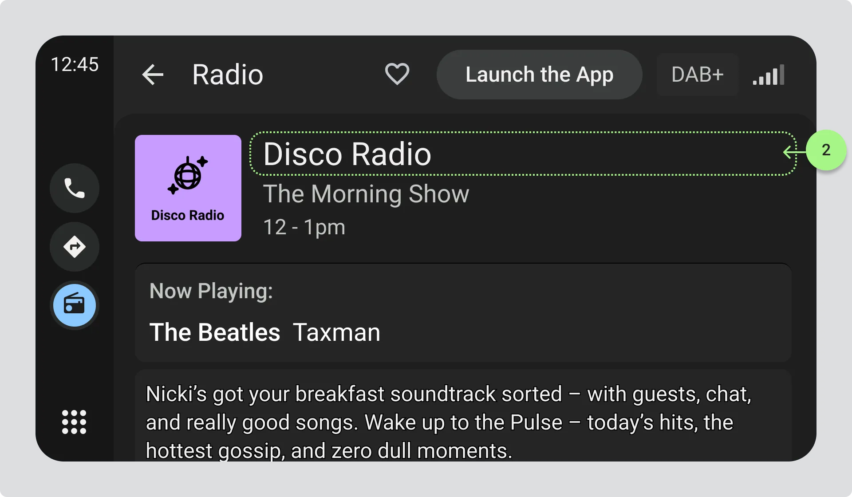Viewport: 852px width, 497px height.
Task: Click the green number 2 annotation marker
Action: point(826,150)
